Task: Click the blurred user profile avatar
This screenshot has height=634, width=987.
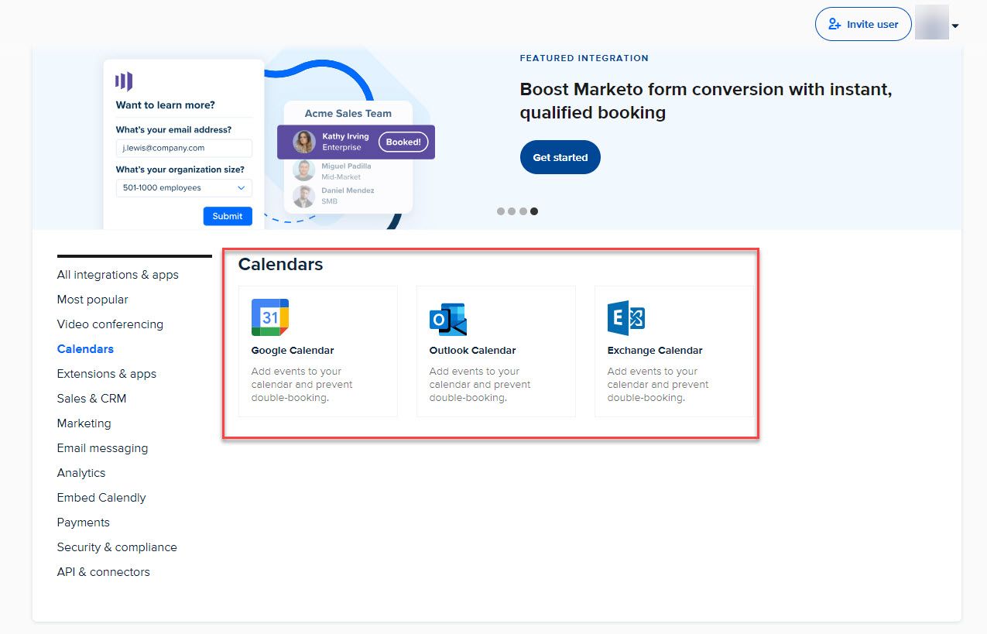Action: pyautogui.click(x=931, y=23)
